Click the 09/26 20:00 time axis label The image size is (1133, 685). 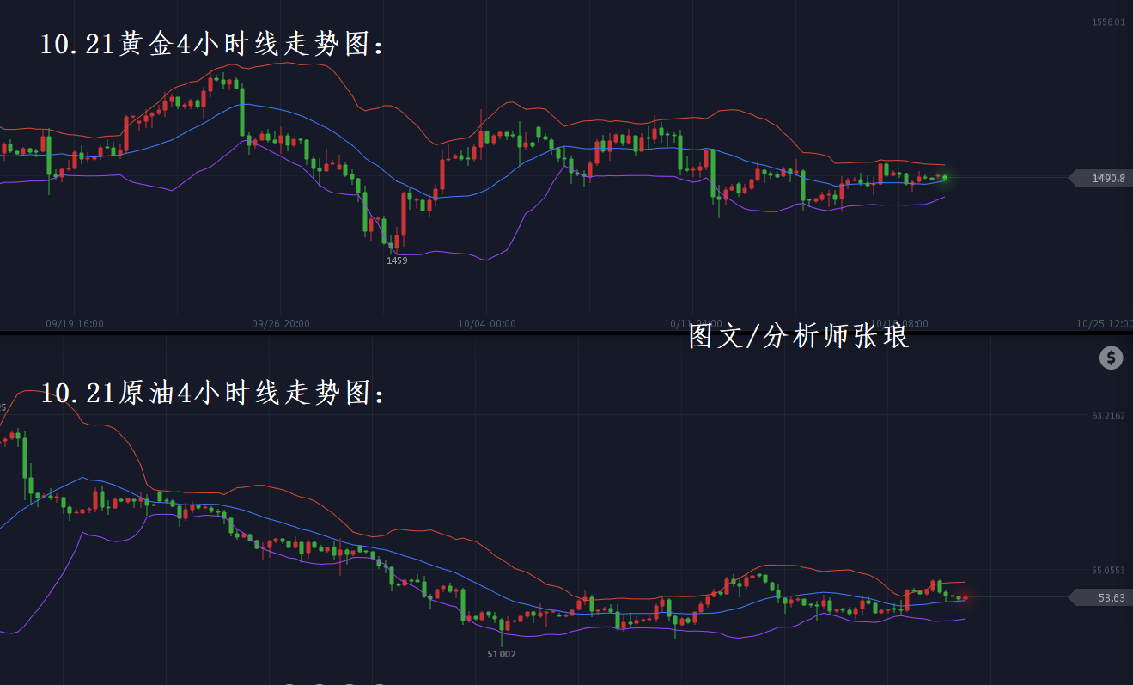(281, 324)
